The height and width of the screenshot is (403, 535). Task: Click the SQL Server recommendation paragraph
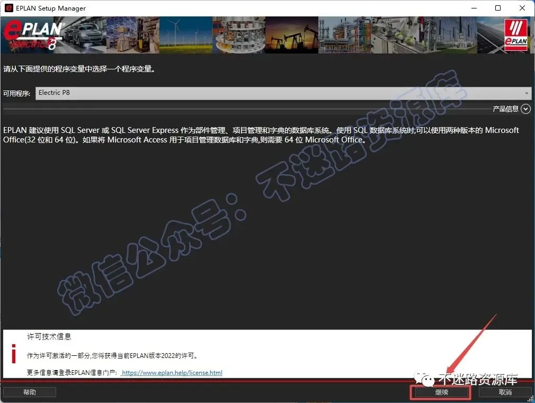click(x=261, y=135)
